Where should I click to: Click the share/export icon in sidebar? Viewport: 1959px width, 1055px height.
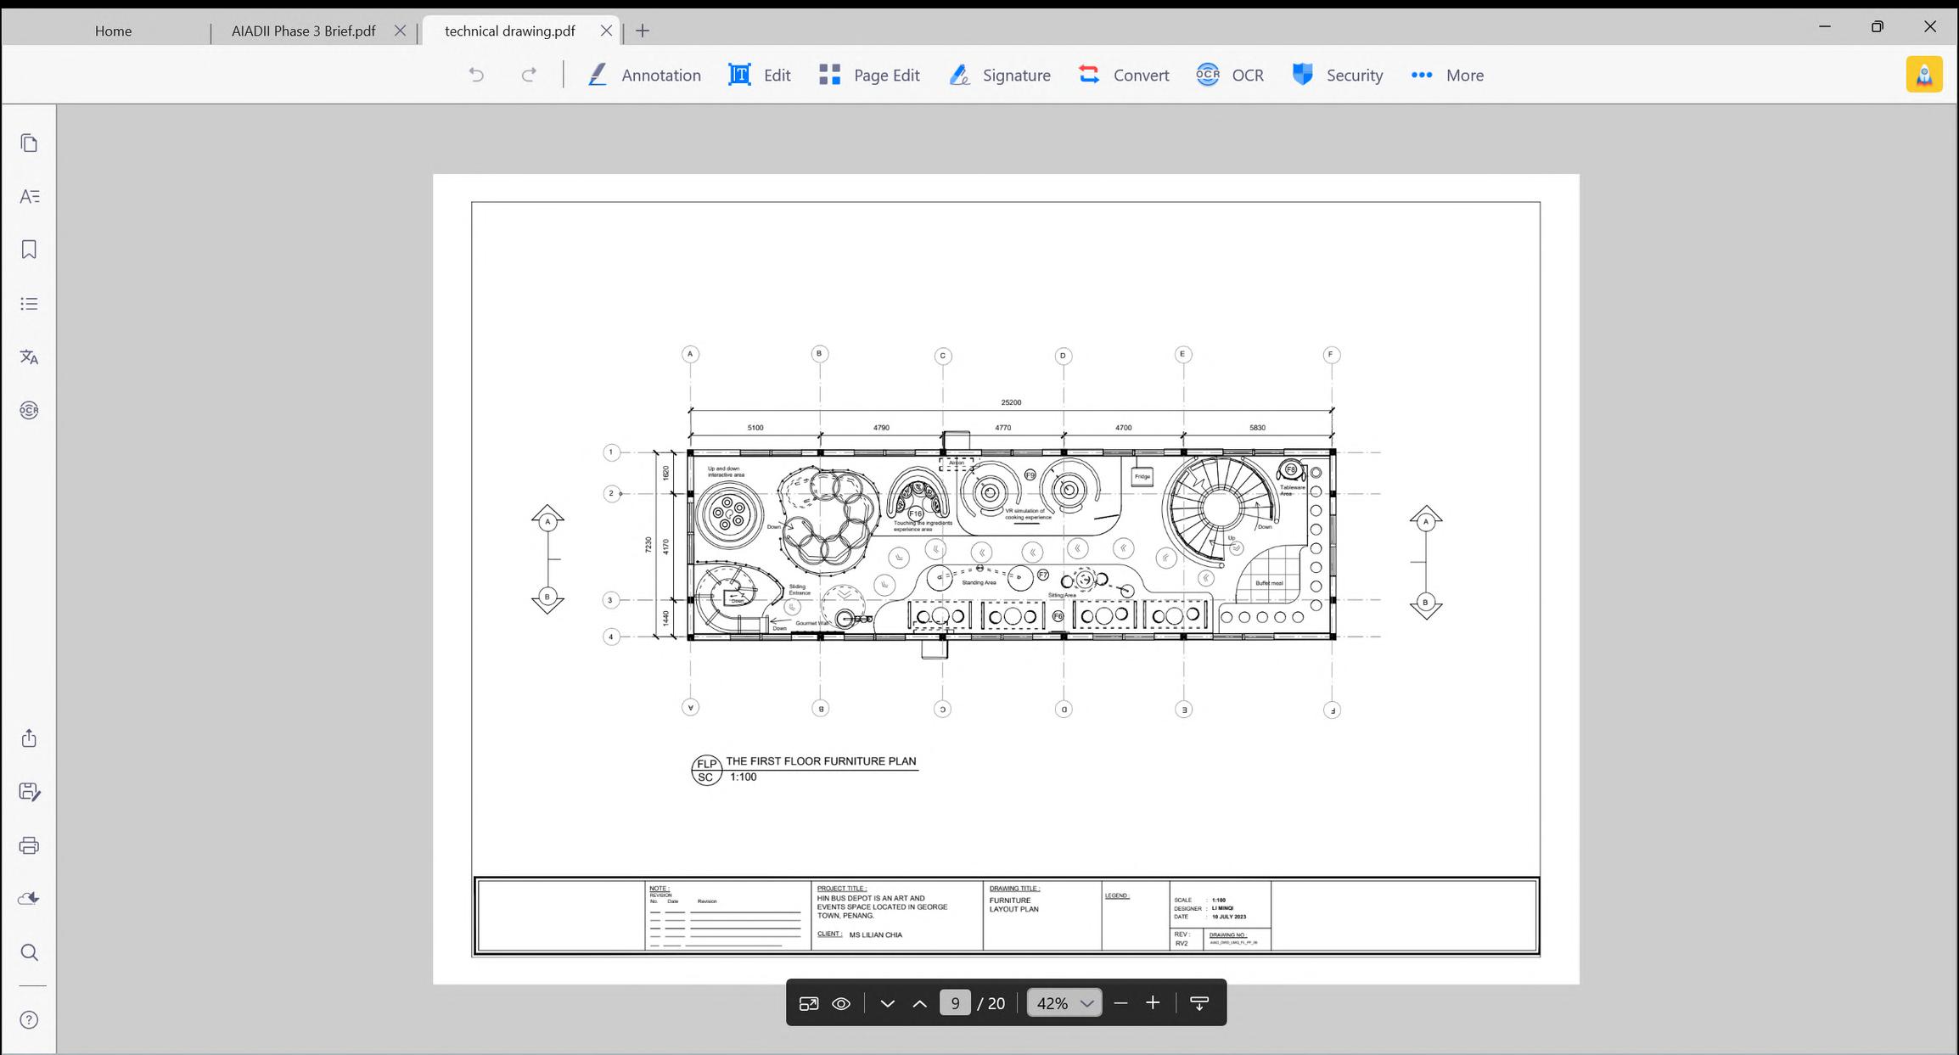29,738
